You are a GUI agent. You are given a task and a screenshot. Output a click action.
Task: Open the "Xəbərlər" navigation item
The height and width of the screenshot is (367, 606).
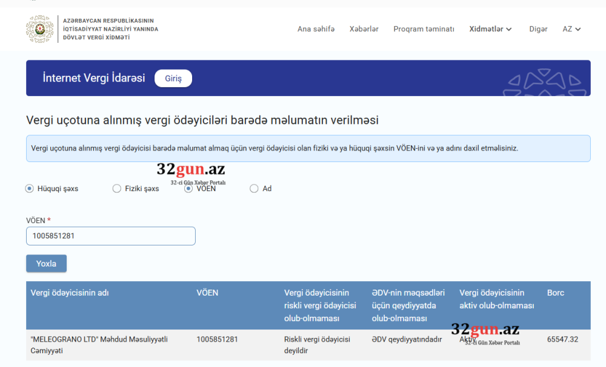tap(364, 28)
